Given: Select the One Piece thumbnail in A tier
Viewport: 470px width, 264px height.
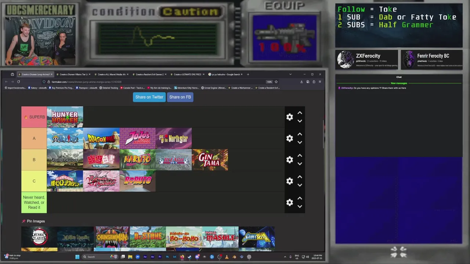Looking at the screenshot, I should coord(65,138).
